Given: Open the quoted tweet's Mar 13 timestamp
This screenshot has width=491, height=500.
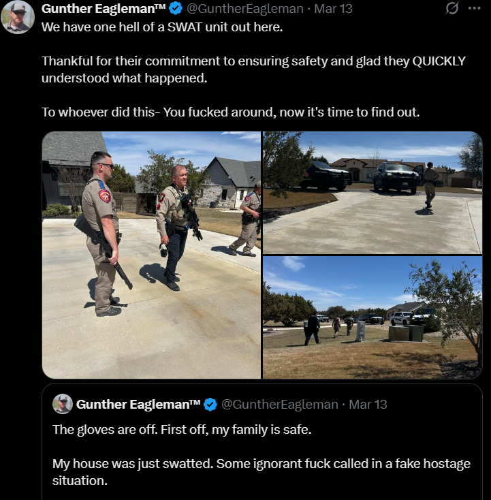Looking at the screenshot, I should (x=368, y=405).
